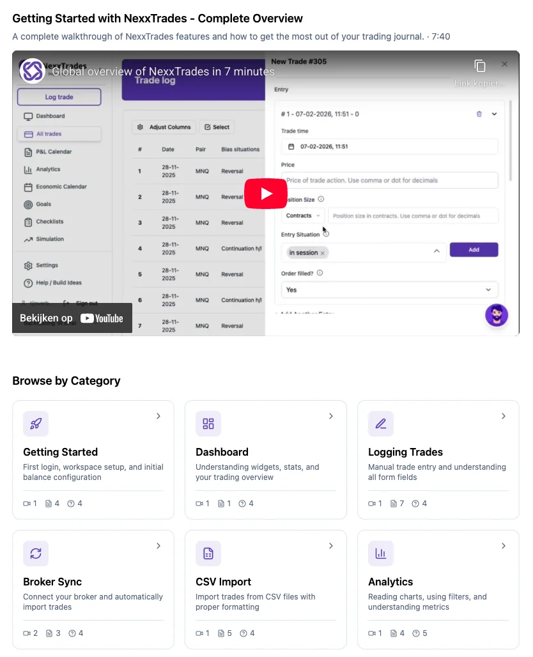This screenshot has height=657, width=533.
Task: Click article count icon on Analytics card
Action: (x=394, y=633)
